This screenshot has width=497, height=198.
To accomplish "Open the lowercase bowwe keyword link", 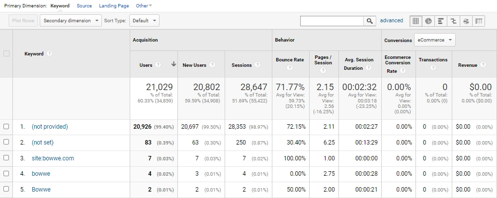I will pos(41,174).
